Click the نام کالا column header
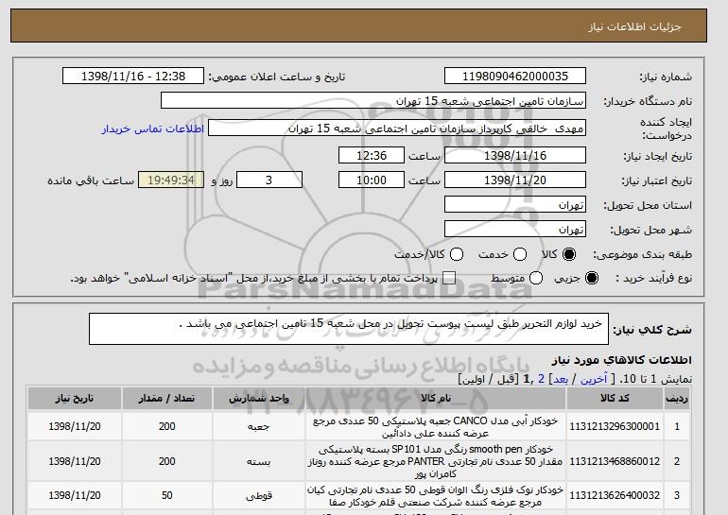Image resolution: width=728 pixels, height=515 pixels. click(436, 399)
